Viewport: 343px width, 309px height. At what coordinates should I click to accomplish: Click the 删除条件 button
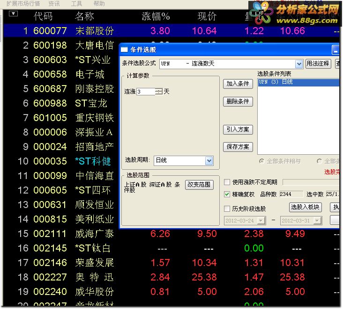point(238,101)
